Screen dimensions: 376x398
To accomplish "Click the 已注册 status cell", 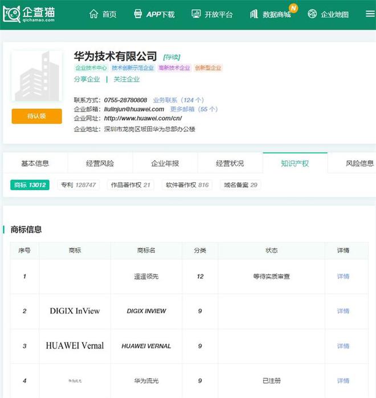I will click(271, 381).
